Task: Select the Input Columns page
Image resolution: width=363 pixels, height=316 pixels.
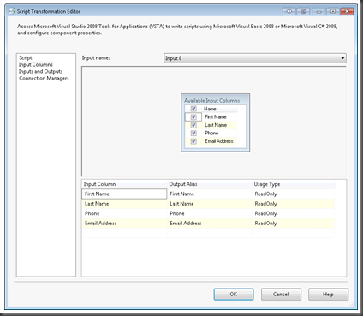Action: click(x=36, y=64)
